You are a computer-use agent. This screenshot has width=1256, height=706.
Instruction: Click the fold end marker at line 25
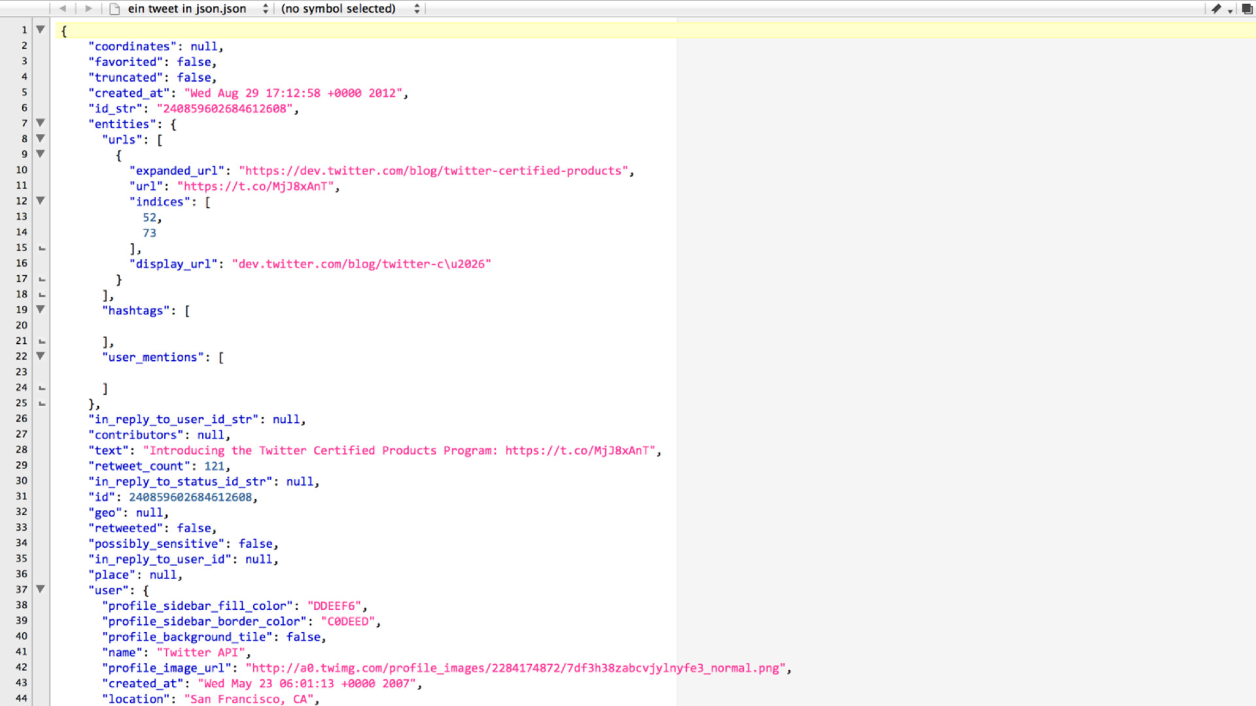[42, 403]
